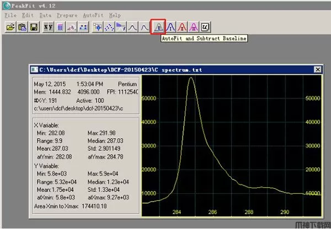Select the red AutoFit peaks icon
This screenshot has width=331, height=229.
[182, 26]
